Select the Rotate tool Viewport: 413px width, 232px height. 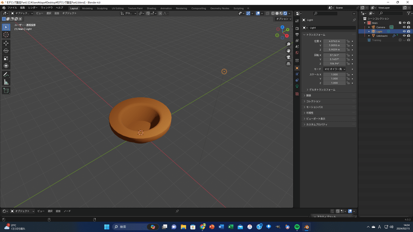6,51
